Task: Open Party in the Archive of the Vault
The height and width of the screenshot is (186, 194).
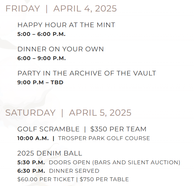Action: [87, 73]
